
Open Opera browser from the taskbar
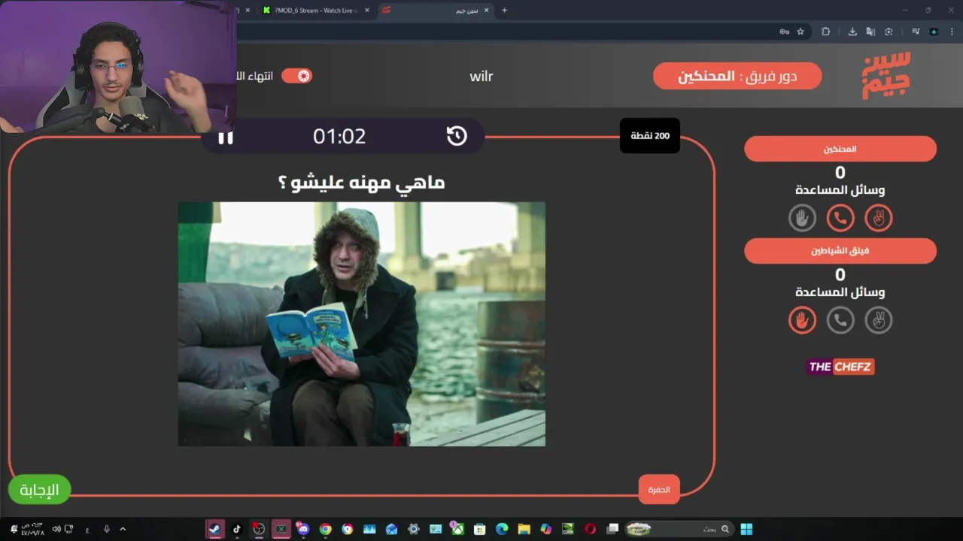(590, 529)
